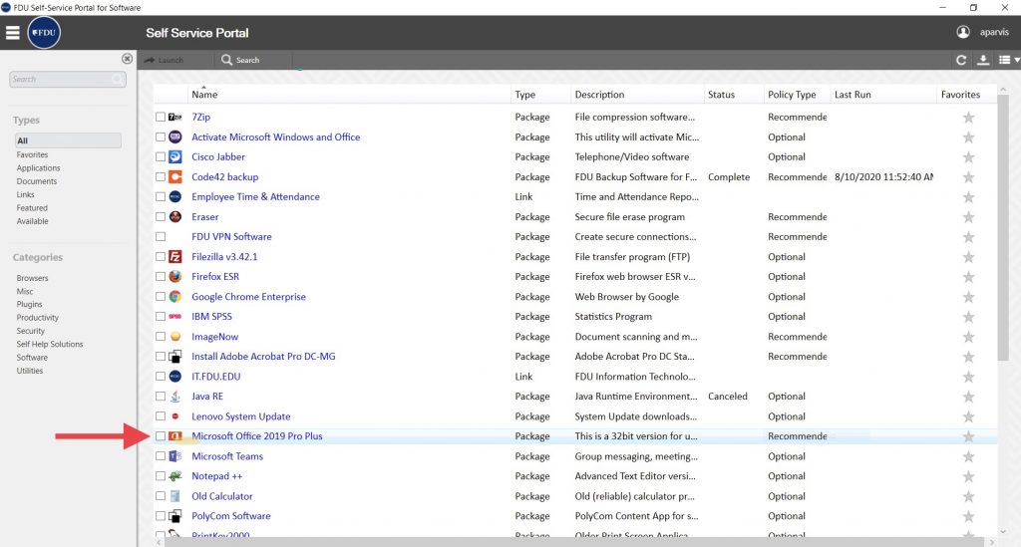Open the Employee Time & Attendance link
This screenshot has height=547, width=1021.
pos(255,196)
